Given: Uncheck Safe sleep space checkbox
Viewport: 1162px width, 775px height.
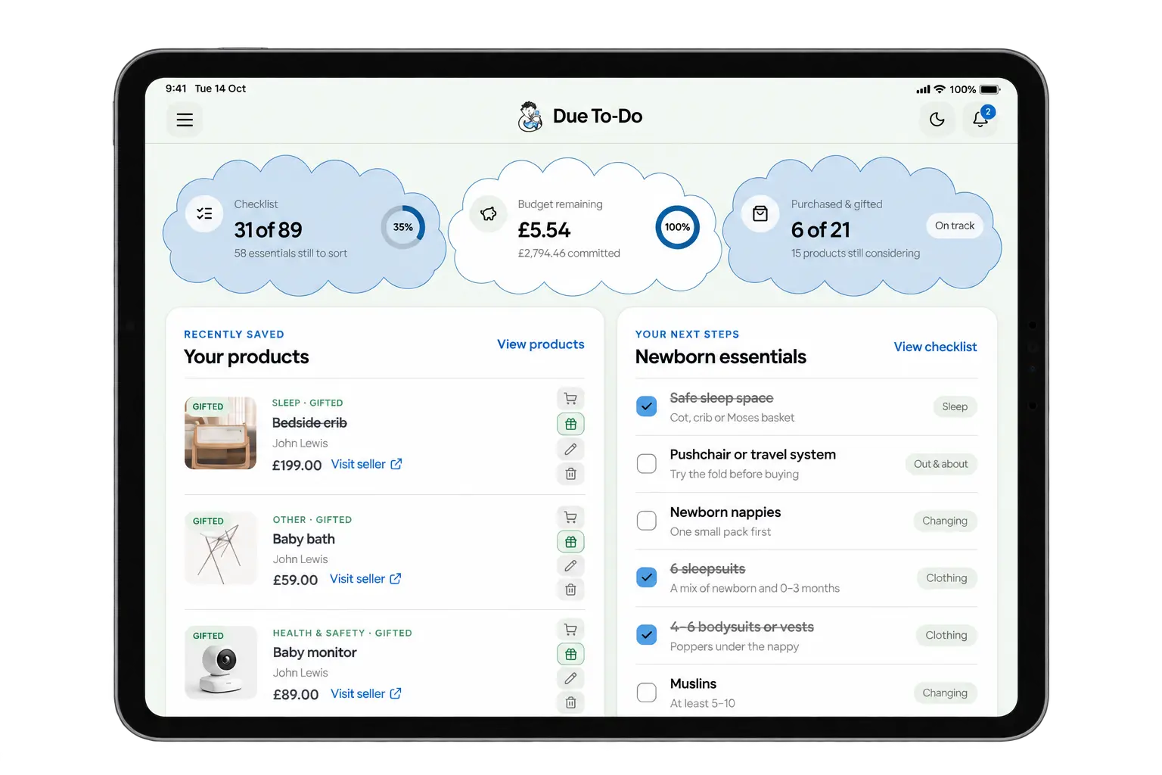Looking at the screenshot, I should [x=647, y=406].
